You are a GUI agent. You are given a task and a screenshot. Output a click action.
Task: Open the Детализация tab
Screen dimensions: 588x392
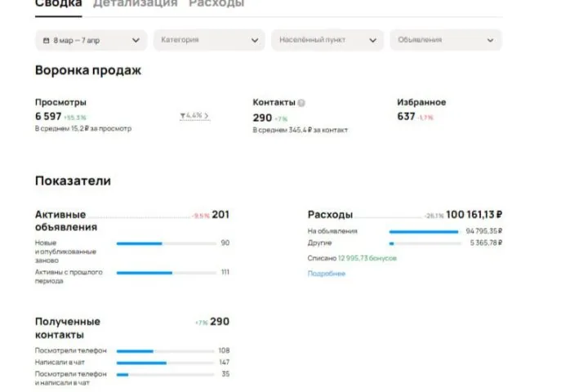pos(135,4)
